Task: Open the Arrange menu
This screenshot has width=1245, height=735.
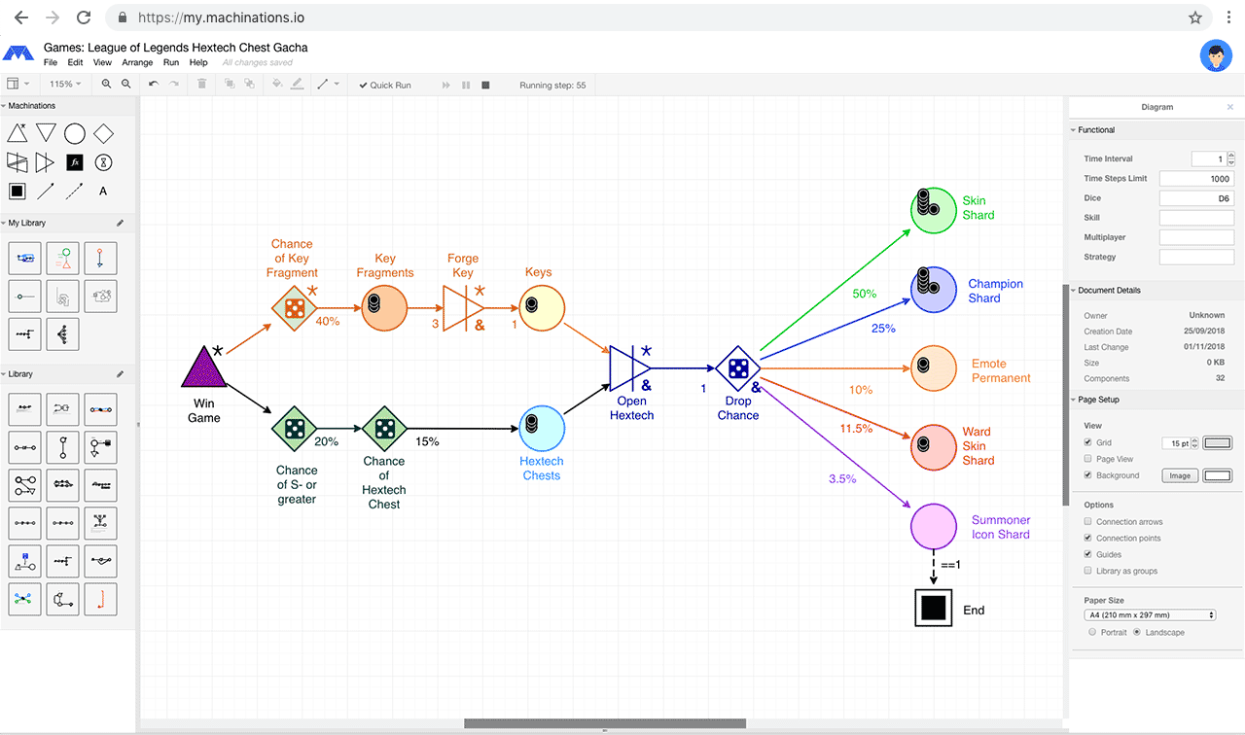Action: [137, 62]
